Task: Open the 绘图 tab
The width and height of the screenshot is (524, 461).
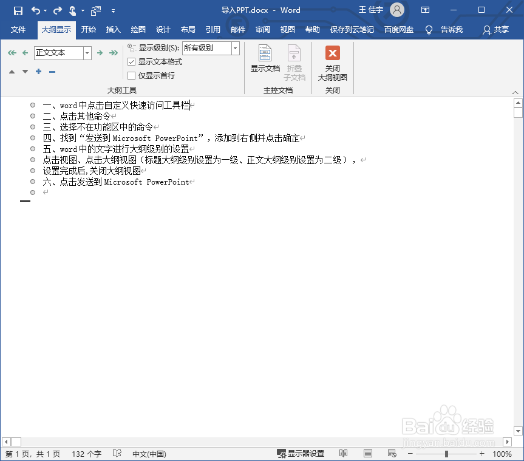Action: coord(138,30)
